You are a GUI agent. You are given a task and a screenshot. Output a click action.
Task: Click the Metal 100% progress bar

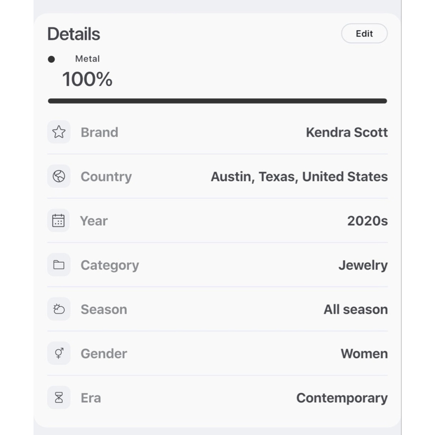tap(217, 101)
